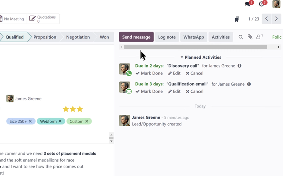The height and width of the screenshot is (176, 283).
Task: Click the paperclip to attach a file
Action: (x=250, y=37)
